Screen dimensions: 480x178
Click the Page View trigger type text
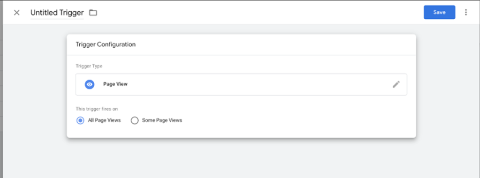(115, 84)
